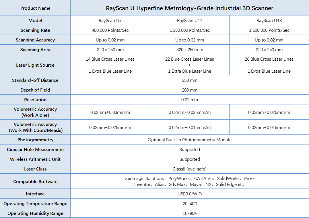Viewport: 309px width, 218px height.
Task: Click the "Wireless Arithmetic Unit" row label
Action: (x=35, y=159)
